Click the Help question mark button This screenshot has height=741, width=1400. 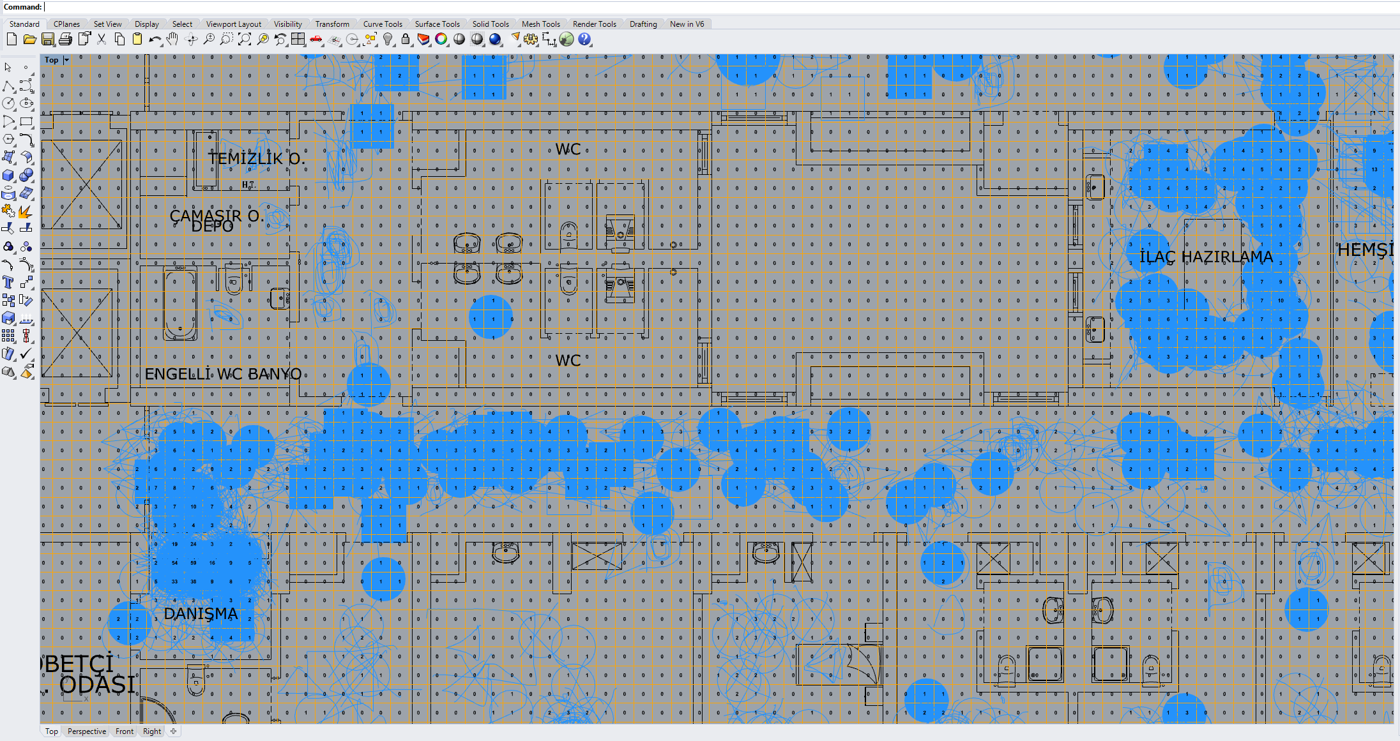tap(584, 39)
